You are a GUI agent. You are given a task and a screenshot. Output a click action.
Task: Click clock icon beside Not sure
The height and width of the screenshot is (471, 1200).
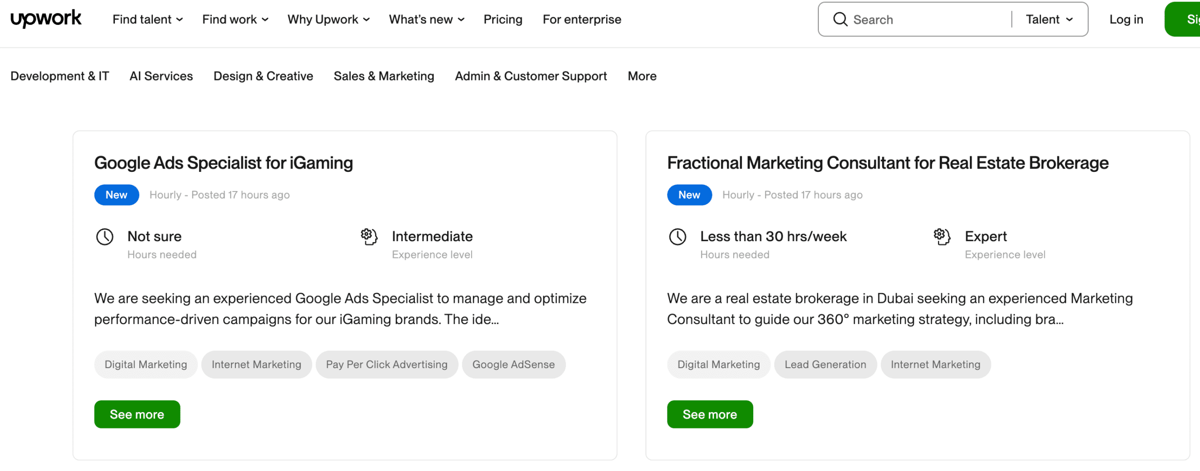(x=105, y=237)
